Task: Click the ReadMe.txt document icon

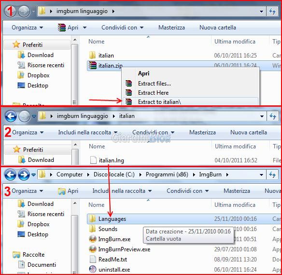Action: 93,259
